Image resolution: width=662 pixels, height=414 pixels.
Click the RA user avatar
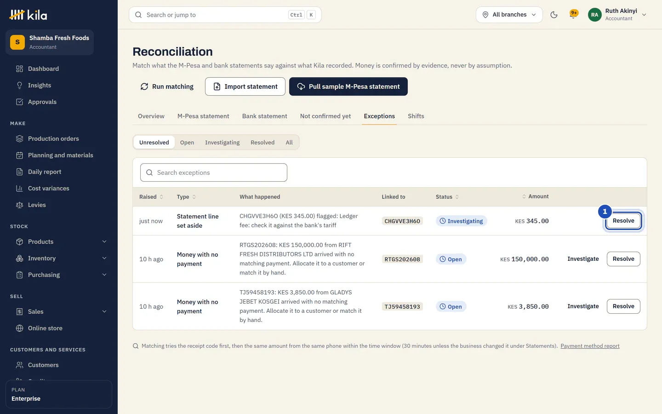pyautogui.click(x=594, y=15)
